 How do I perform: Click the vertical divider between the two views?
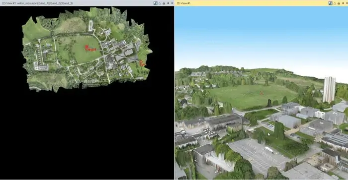(174, 93)
